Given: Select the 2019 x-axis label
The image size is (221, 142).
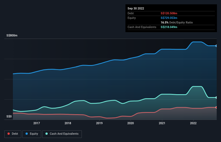Looking at the screenshot, I should pos(99,123).
